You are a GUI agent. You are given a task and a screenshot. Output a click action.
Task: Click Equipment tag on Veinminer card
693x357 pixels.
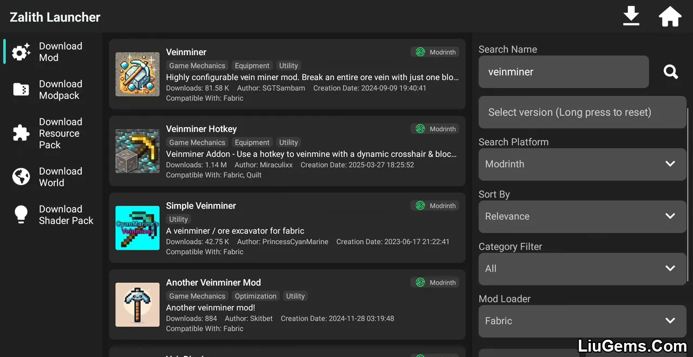pos(252,65)
